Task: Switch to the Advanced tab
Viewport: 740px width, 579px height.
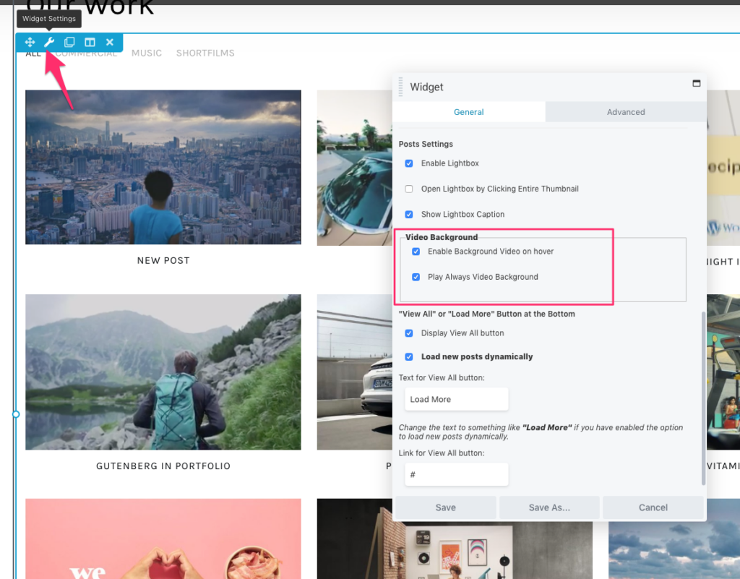Action: (626, 112)
